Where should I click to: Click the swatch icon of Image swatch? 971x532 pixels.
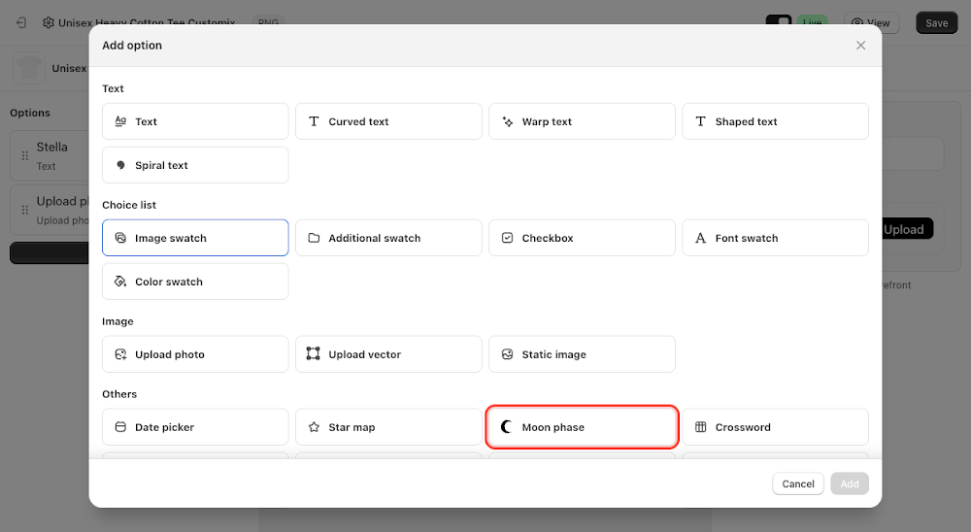click(120, 238)
